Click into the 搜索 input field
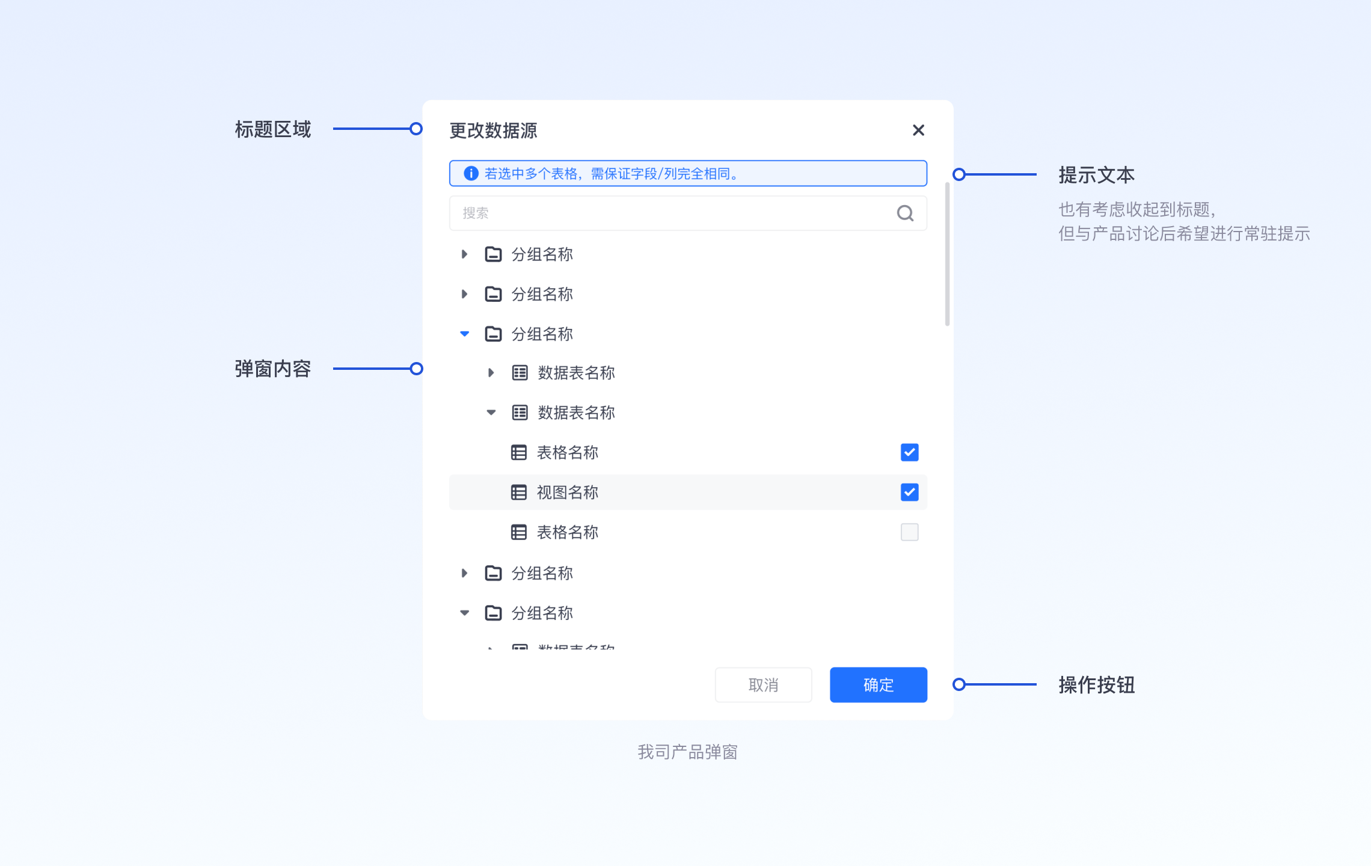 661,213
